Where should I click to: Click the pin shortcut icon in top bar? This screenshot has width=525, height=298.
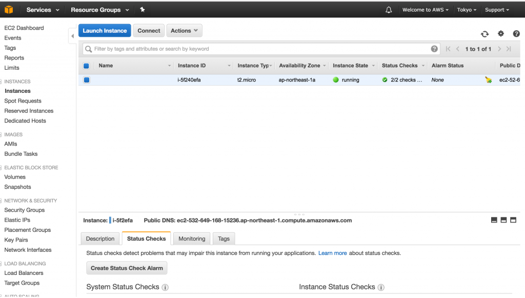143,10
